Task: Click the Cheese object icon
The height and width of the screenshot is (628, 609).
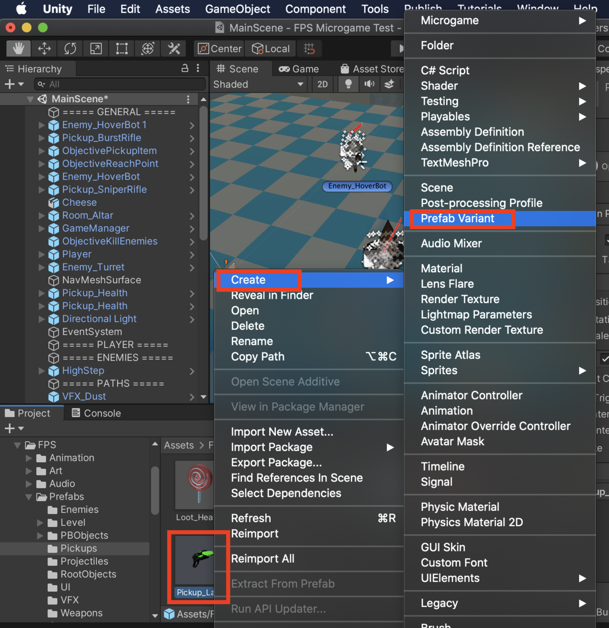Action: pyautogui.click(x=53, y=203)
